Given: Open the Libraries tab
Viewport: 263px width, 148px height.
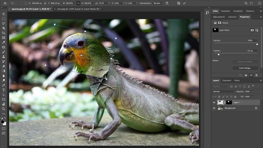Looking at the screenshot, I should [x=232, y=17].
